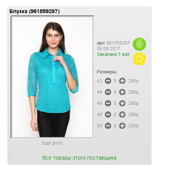Image resolution: width=174 pixels, height=172 pixels.
Task: Click the quantity value for size 42
Action: 115,81
